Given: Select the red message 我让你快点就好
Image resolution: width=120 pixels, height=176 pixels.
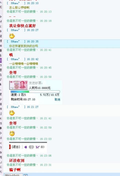Looking at the screenshot, I should pos(22,26).
